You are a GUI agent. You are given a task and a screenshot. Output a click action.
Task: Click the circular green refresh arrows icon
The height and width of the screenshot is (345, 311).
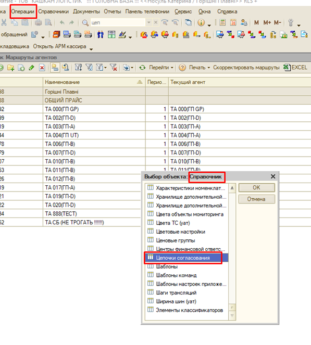[142, 68]
